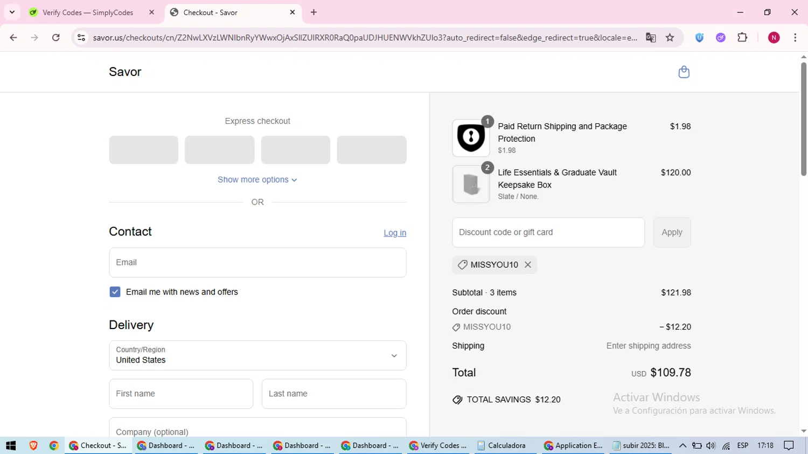Open the Windows notification center
Screen dimensions: 808x454
[x=789, y=445]
